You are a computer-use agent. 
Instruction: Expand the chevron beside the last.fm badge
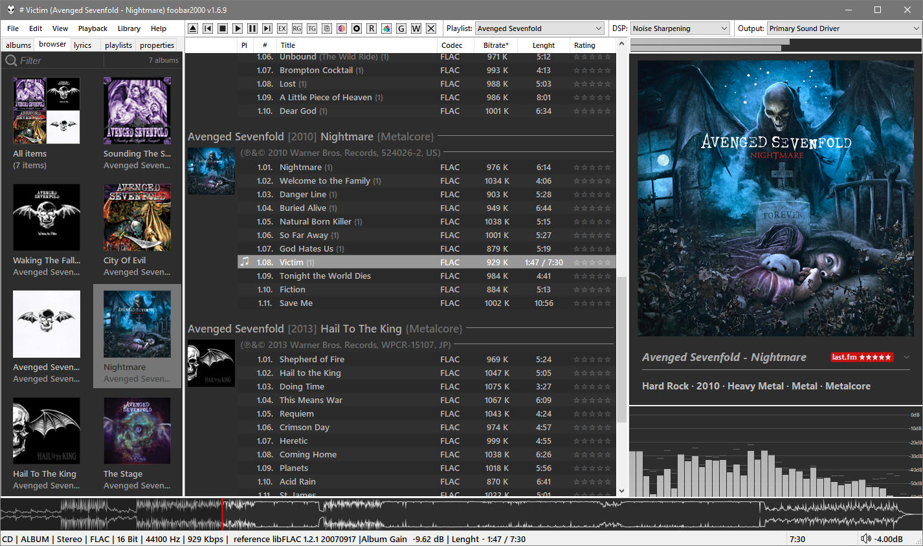click(907, 357)
